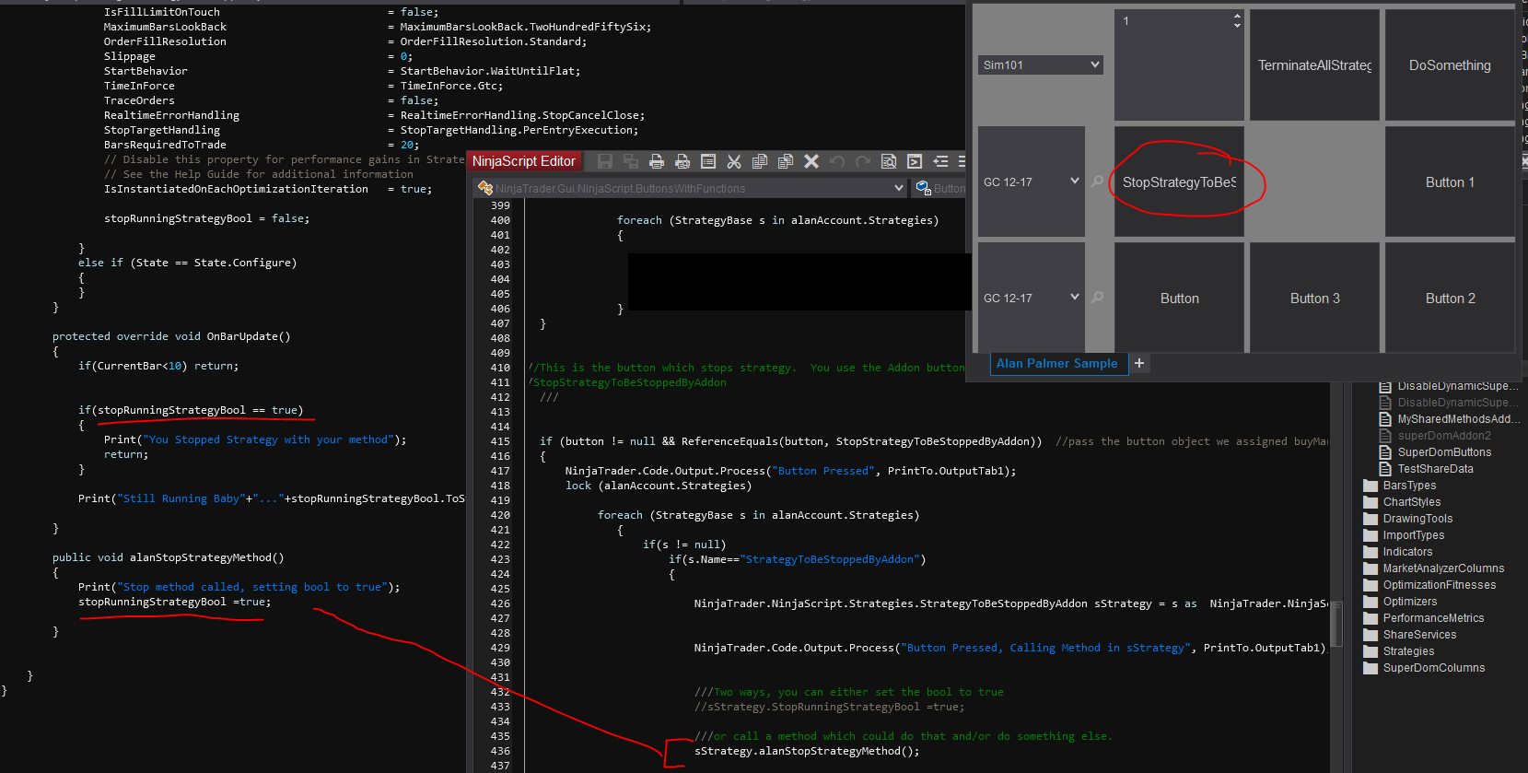Click the code text 'sStrategy.alanStopStrategyMethod();'

pyautogui.click(x=807, y=751)
